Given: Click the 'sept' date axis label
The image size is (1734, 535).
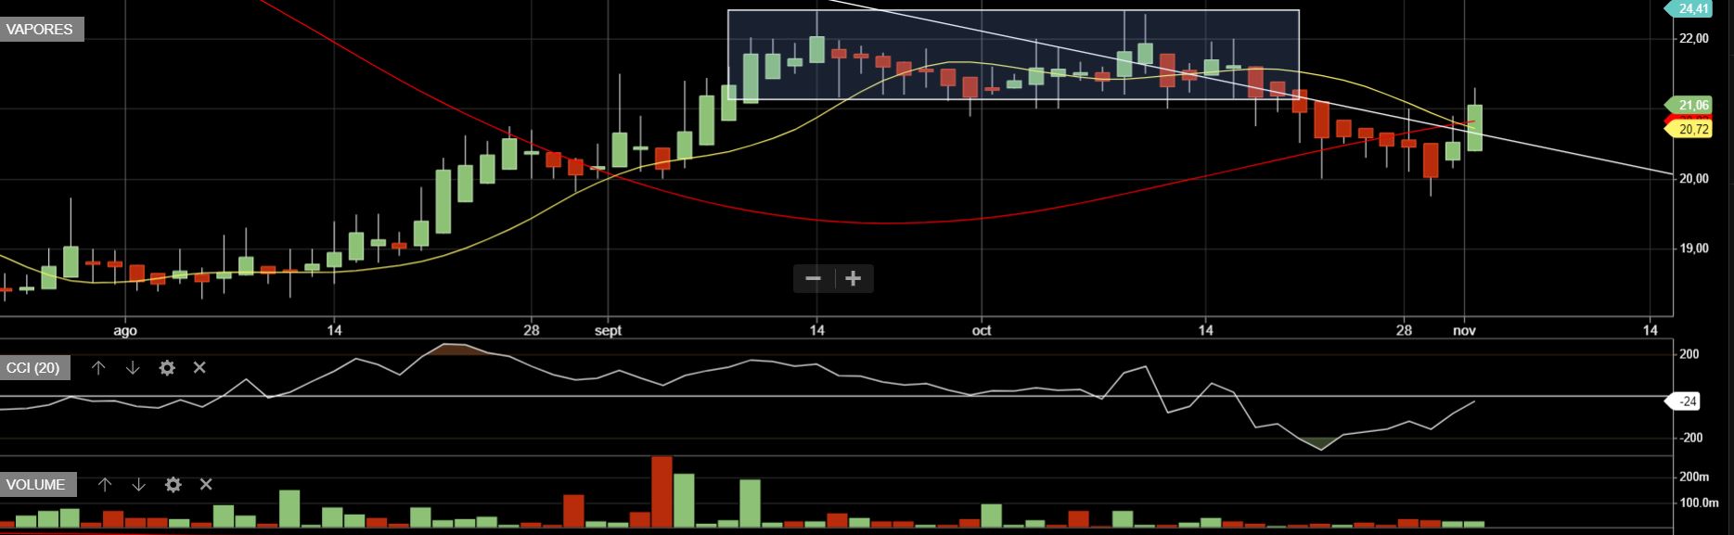Looking at the screenshot, I should [608, 330].
